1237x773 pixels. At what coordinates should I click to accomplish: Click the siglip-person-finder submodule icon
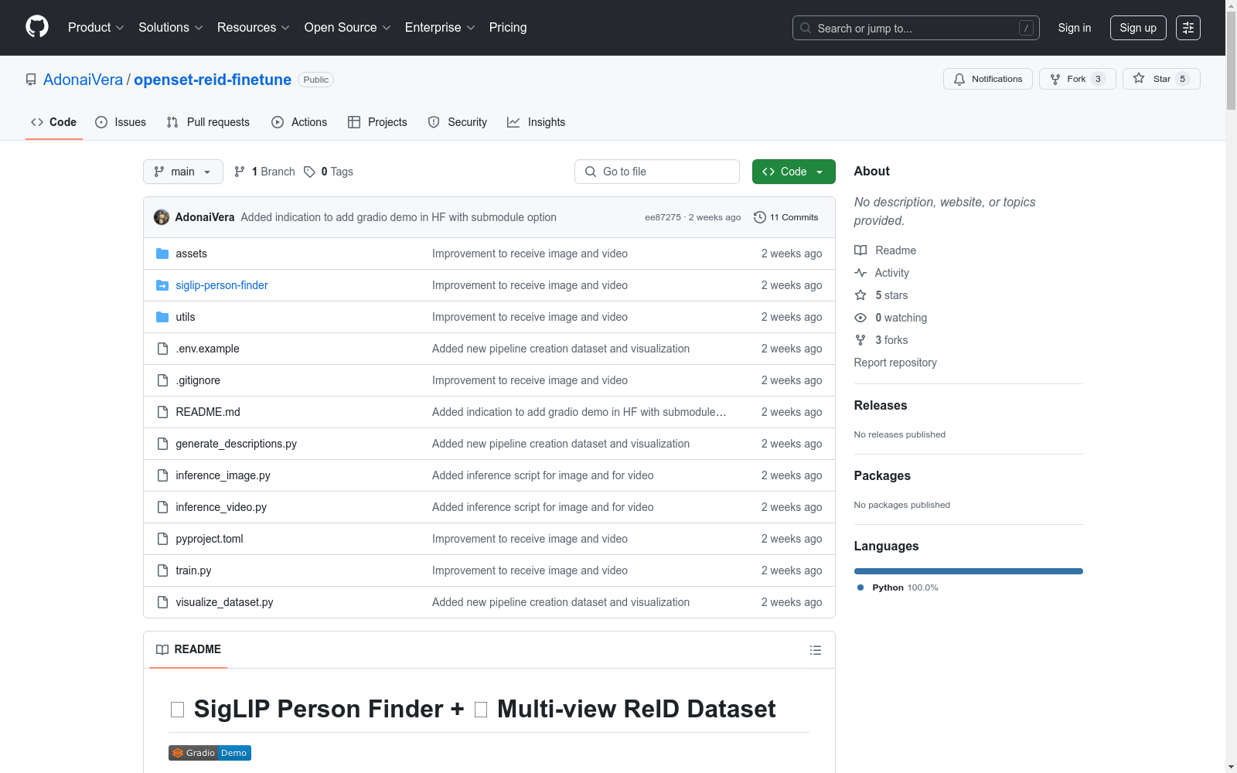[x=162, y=285]
